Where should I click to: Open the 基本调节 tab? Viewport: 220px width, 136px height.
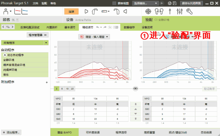point(70,27)
